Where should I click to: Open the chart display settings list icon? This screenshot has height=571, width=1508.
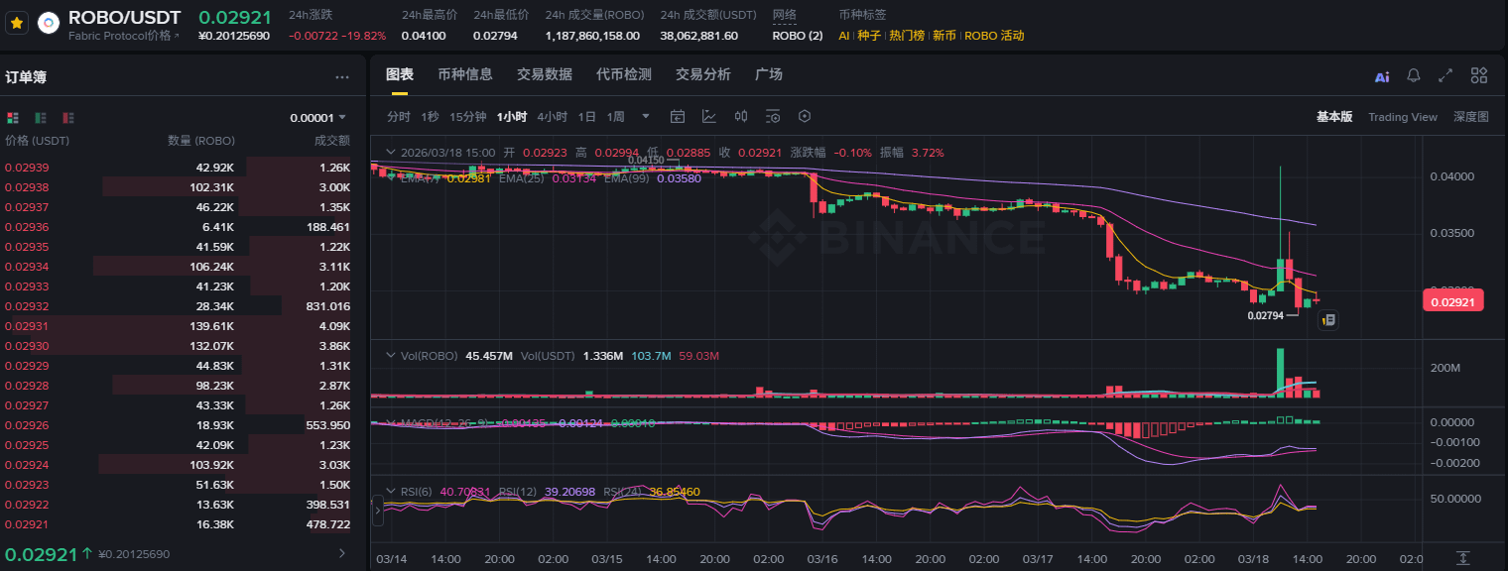click(773, 117)
